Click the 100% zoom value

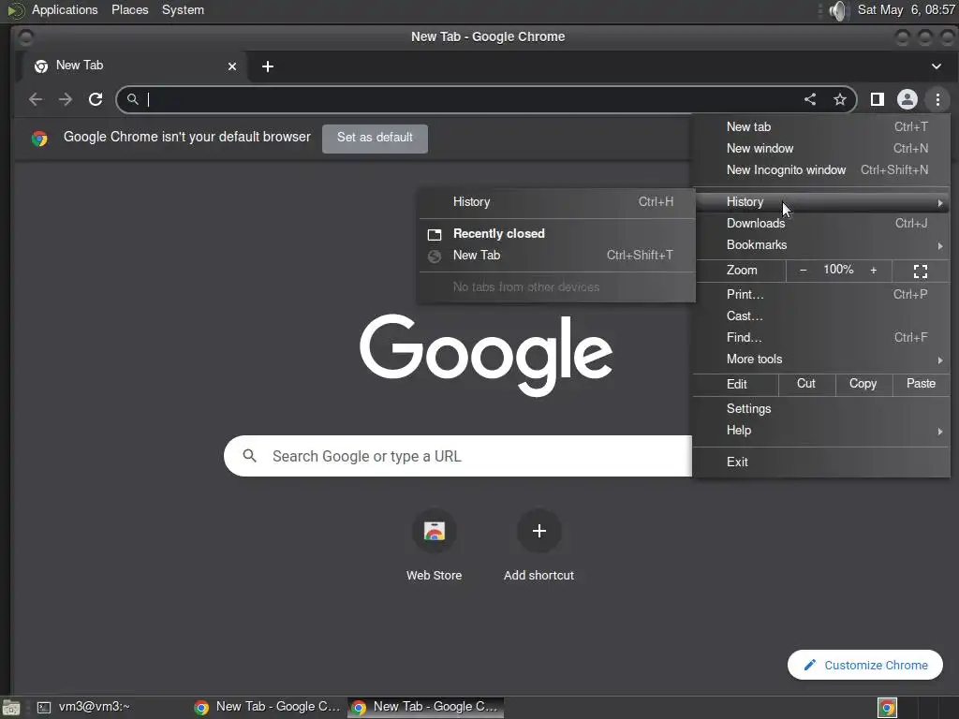[838, 270]
